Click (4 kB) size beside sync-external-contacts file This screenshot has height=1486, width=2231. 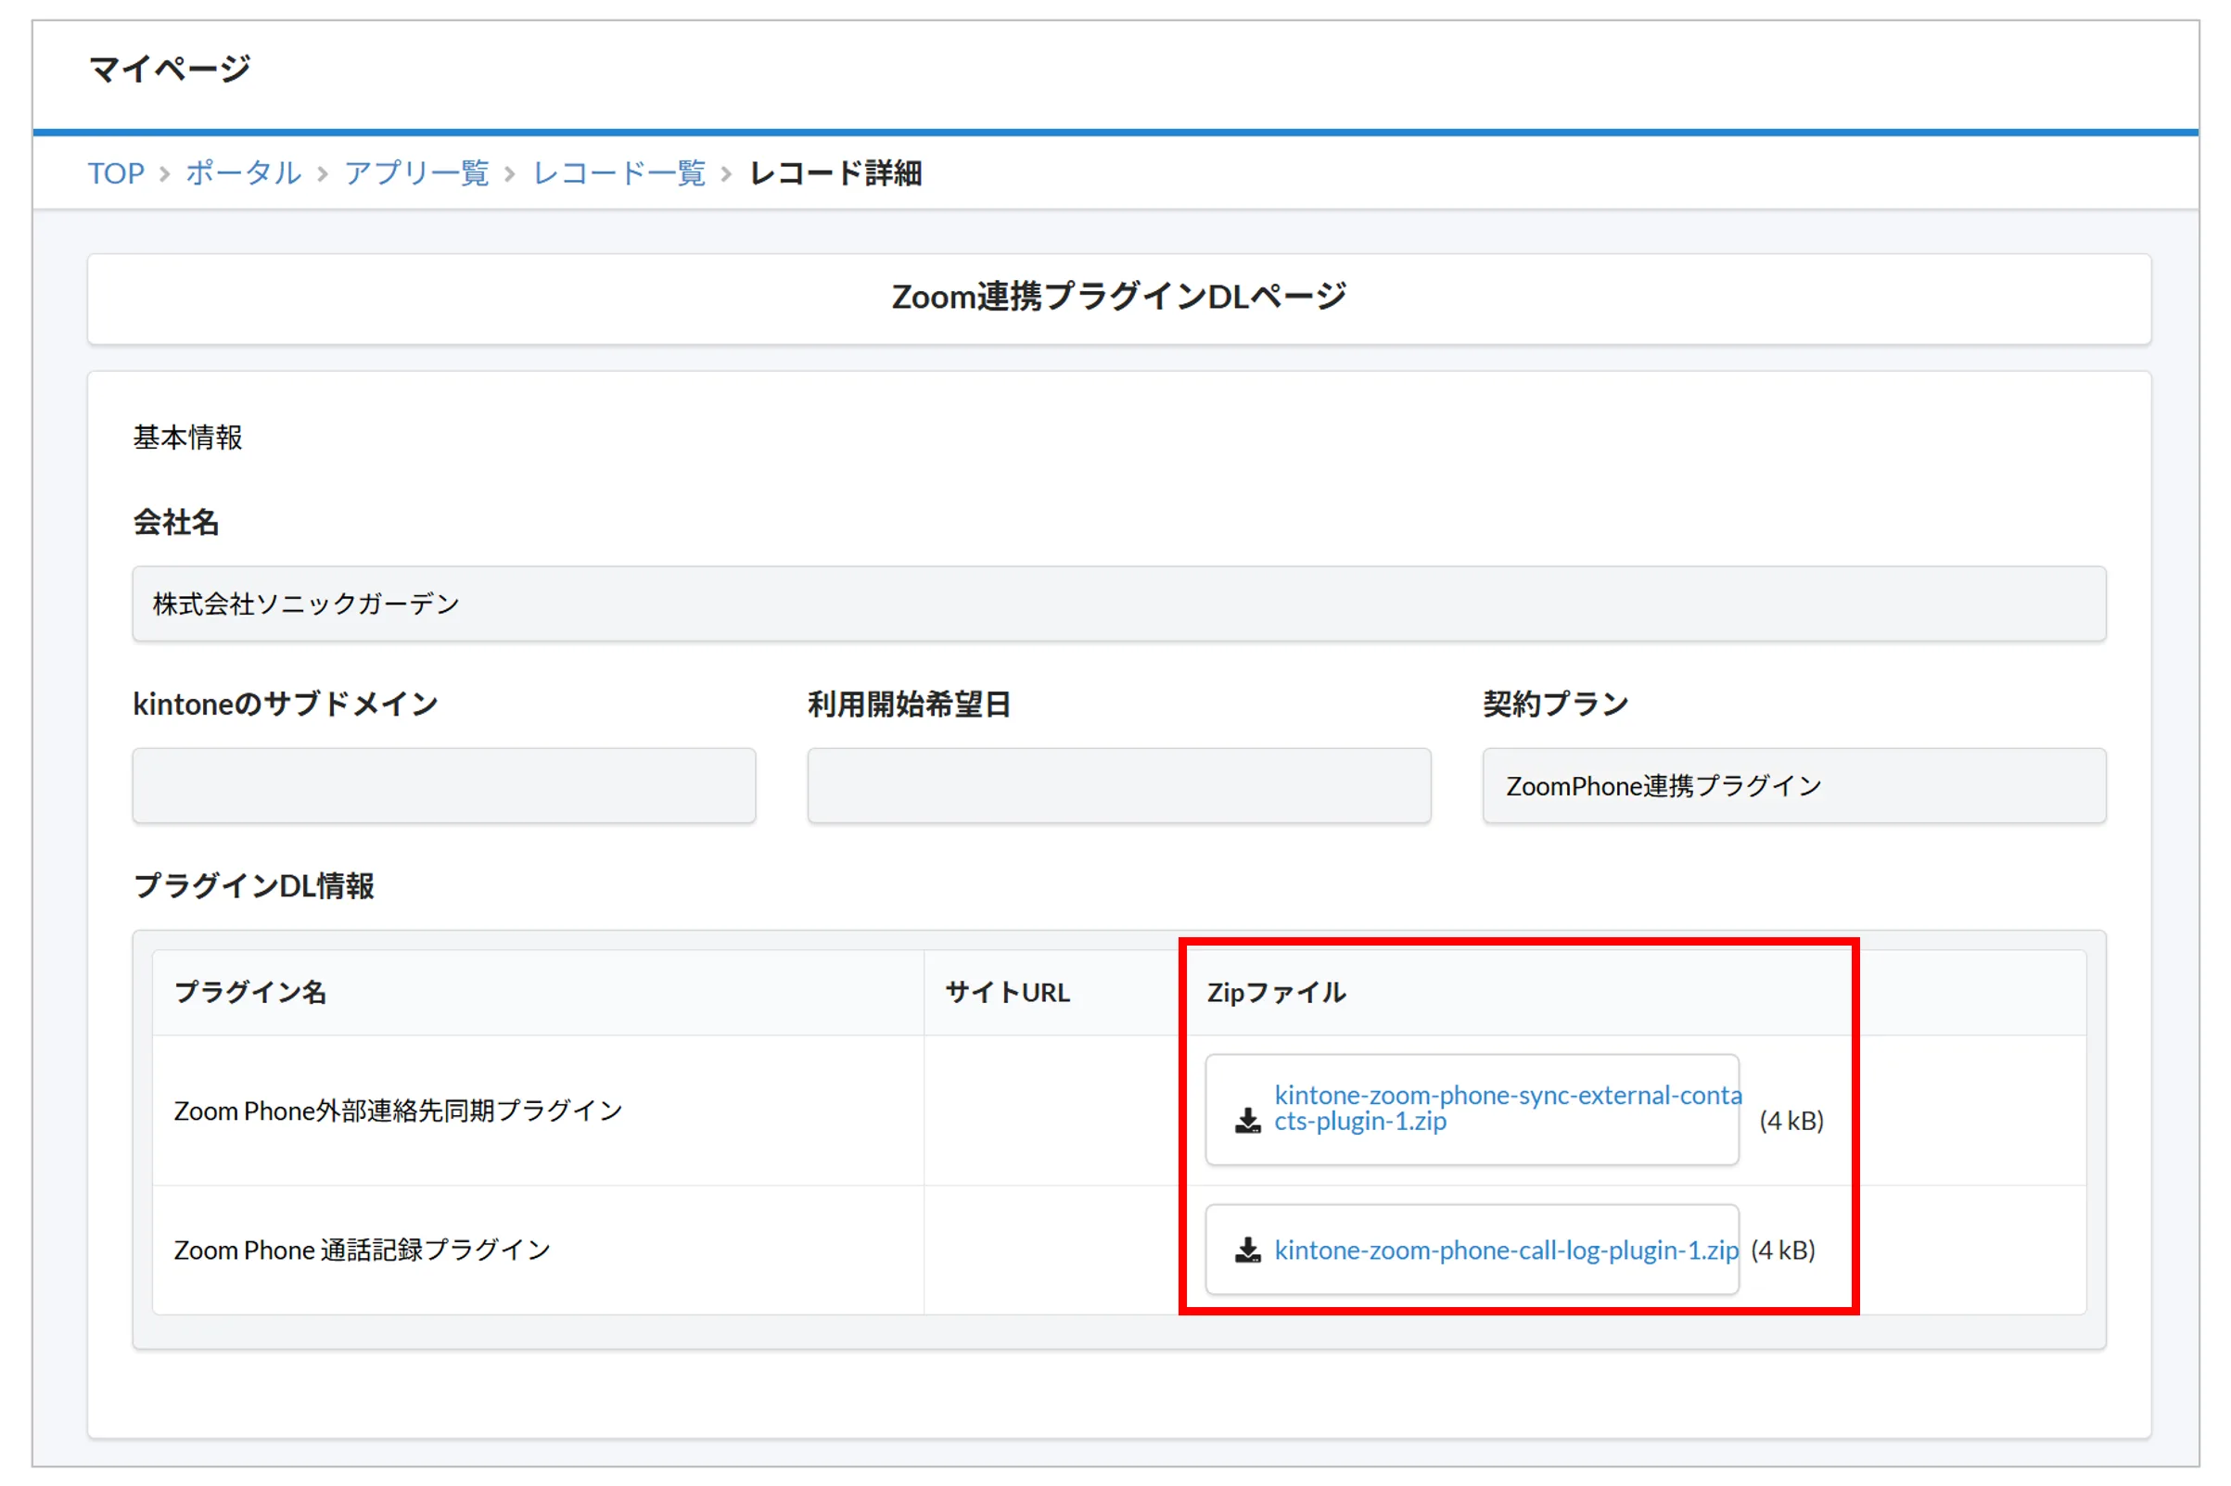pos(1791,1121)
